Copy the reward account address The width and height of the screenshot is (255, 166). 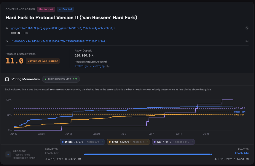[x=108, y=66]
